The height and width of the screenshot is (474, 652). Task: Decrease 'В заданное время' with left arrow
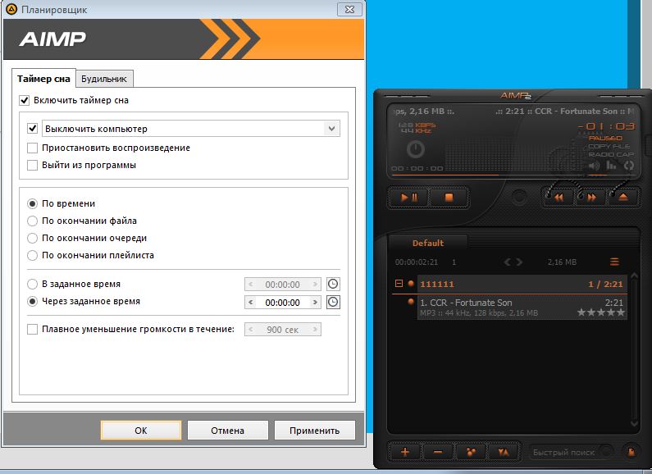point(250,285)
